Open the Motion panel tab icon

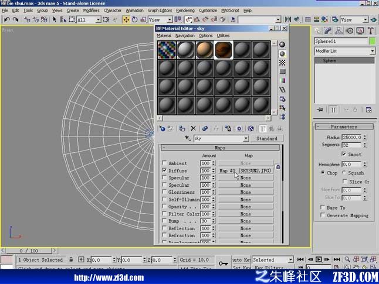point(350,30)
